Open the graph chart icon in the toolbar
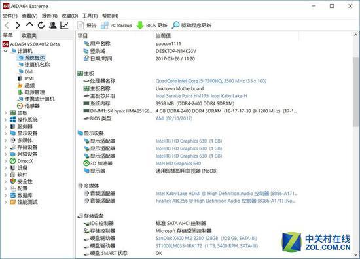360x259 pixels. pos(64,25)
